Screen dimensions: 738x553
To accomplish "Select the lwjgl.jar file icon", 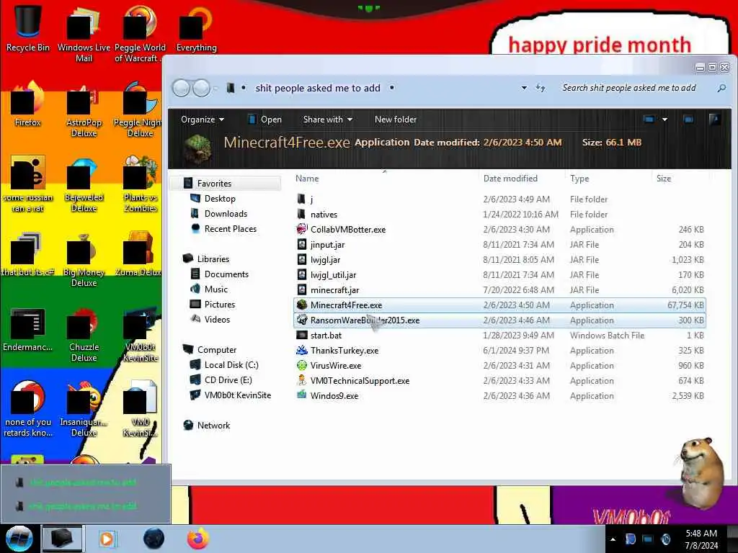I will 302,259.
